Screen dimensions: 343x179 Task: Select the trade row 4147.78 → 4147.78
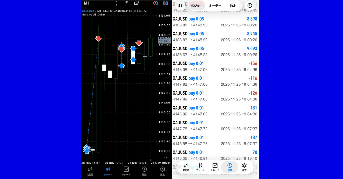click(x=215, y=126)
